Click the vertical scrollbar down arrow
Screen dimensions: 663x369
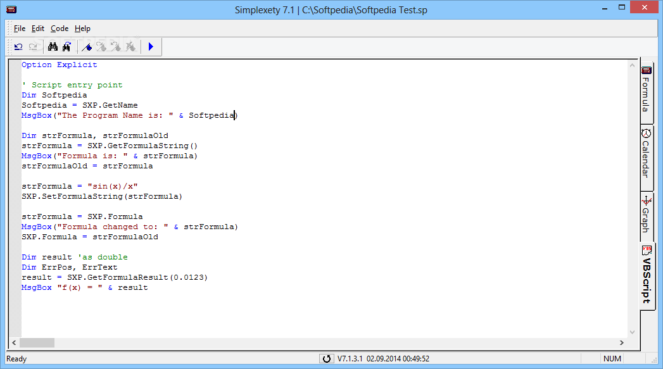tap(632, 332)
